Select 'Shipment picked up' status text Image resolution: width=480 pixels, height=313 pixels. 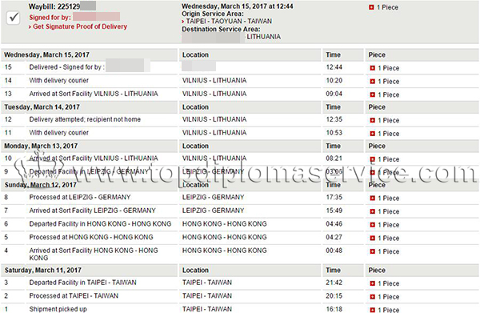[x=58, y=309]
